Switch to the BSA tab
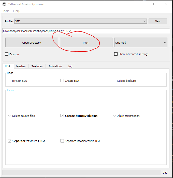Screen dimensions: 173x178 pyautogui.click(x=8, y=66)
